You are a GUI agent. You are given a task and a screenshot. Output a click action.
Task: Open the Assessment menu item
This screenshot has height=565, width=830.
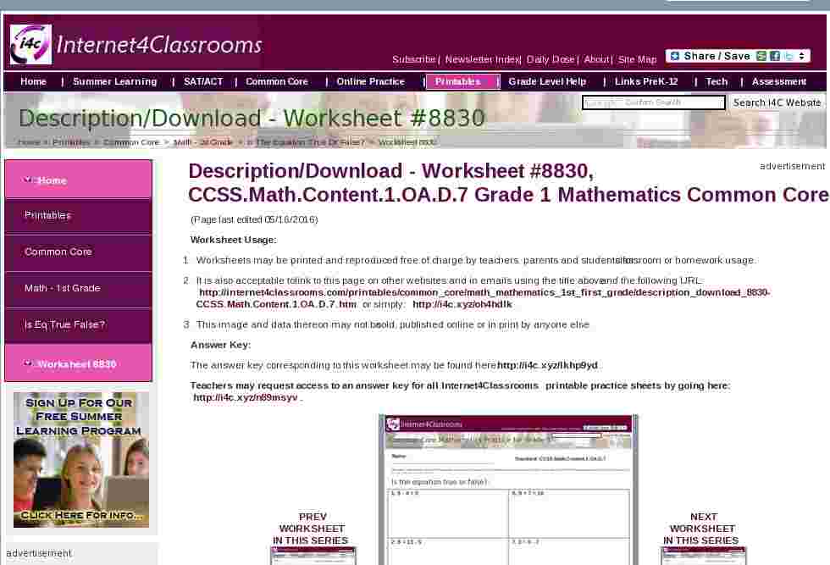pyautogui.click(x=778, y=81)
